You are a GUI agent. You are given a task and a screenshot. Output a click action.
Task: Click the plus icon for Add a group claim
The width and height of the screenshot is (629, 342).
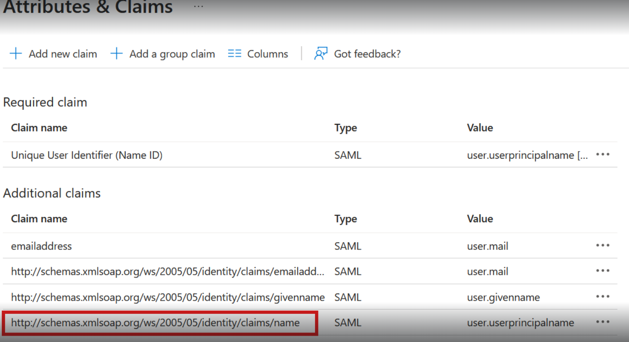click(117, 54)
